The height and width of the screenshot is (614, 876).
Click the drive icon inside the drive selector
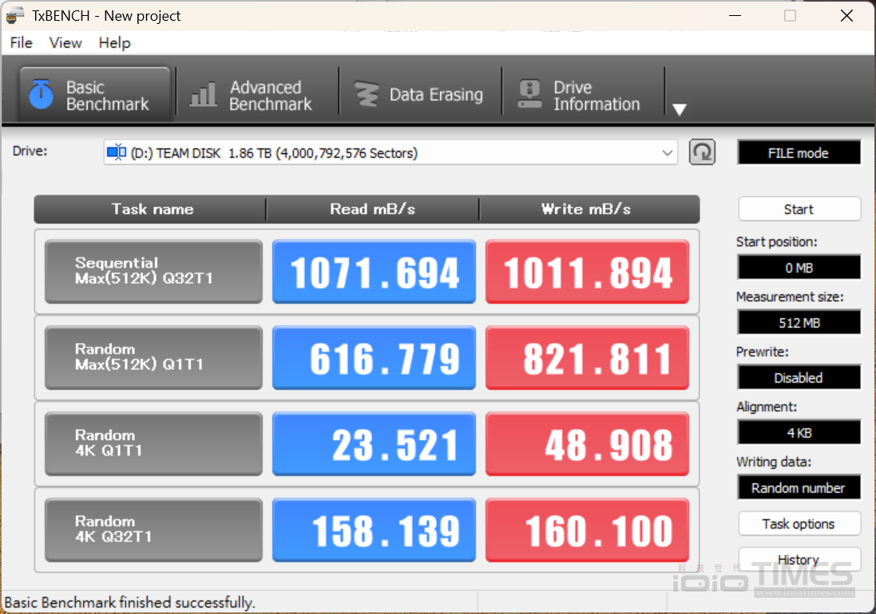click(x=117, y=152)
